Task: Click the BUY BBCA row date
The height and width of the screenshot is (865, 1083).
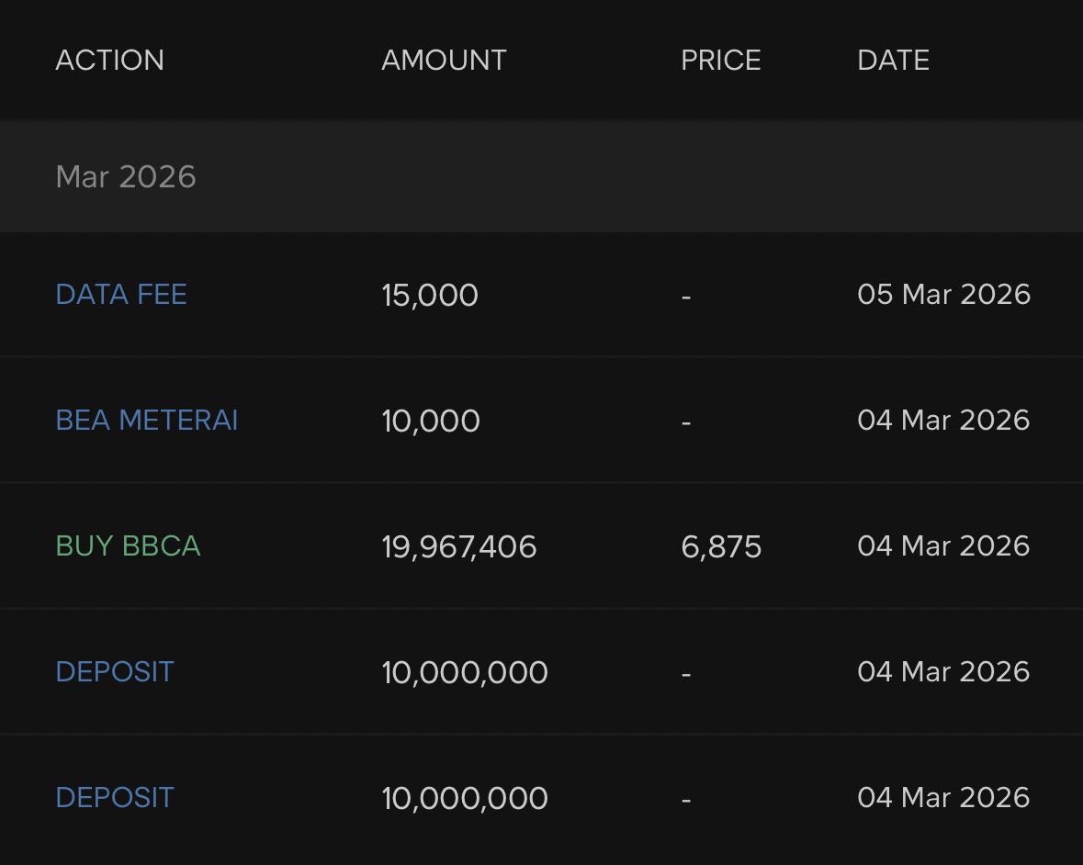Action: (943, 546)
